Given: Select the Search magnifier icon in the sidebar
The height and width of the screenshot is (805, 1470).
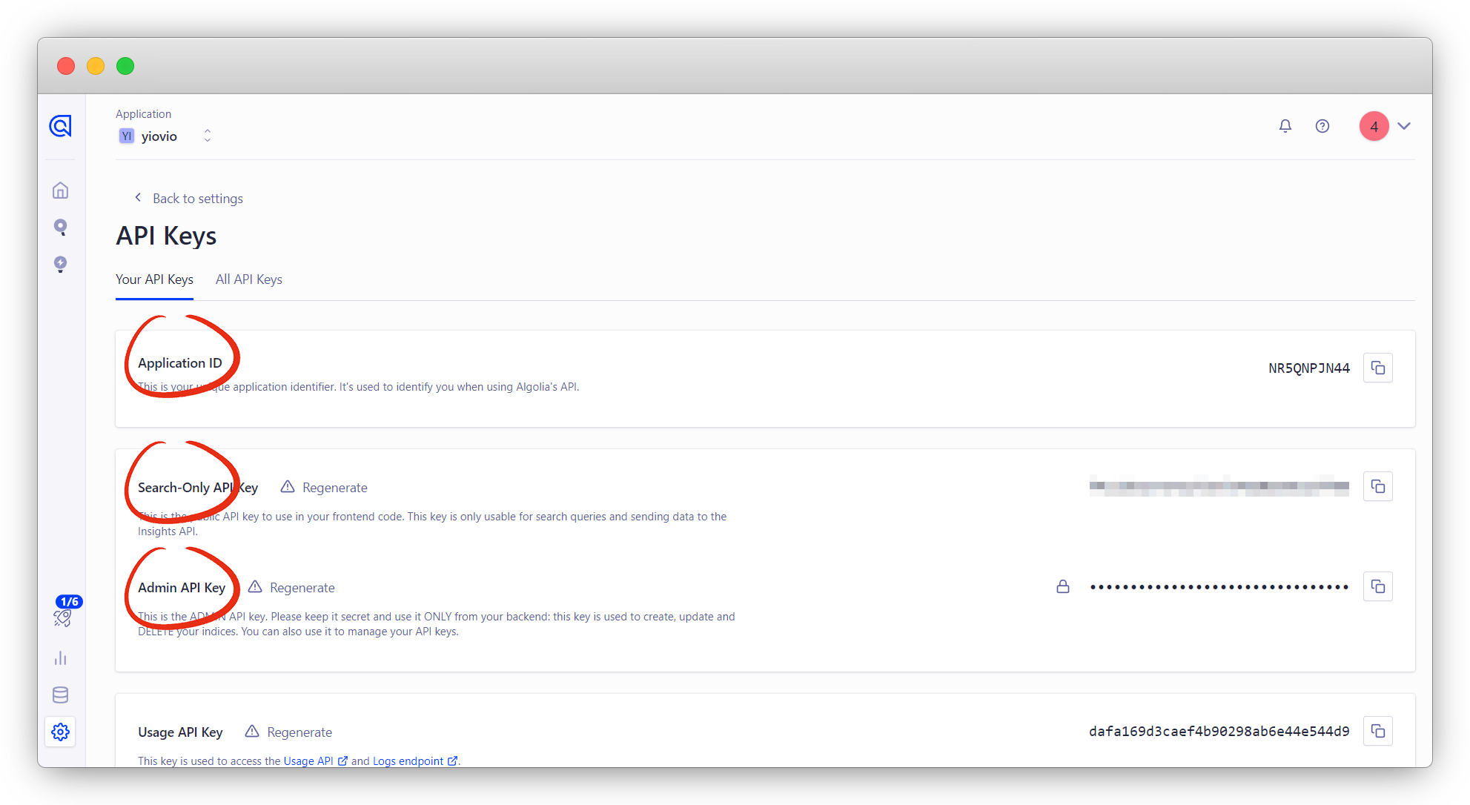Looking at the screenshot, I should tap(60, 227).
